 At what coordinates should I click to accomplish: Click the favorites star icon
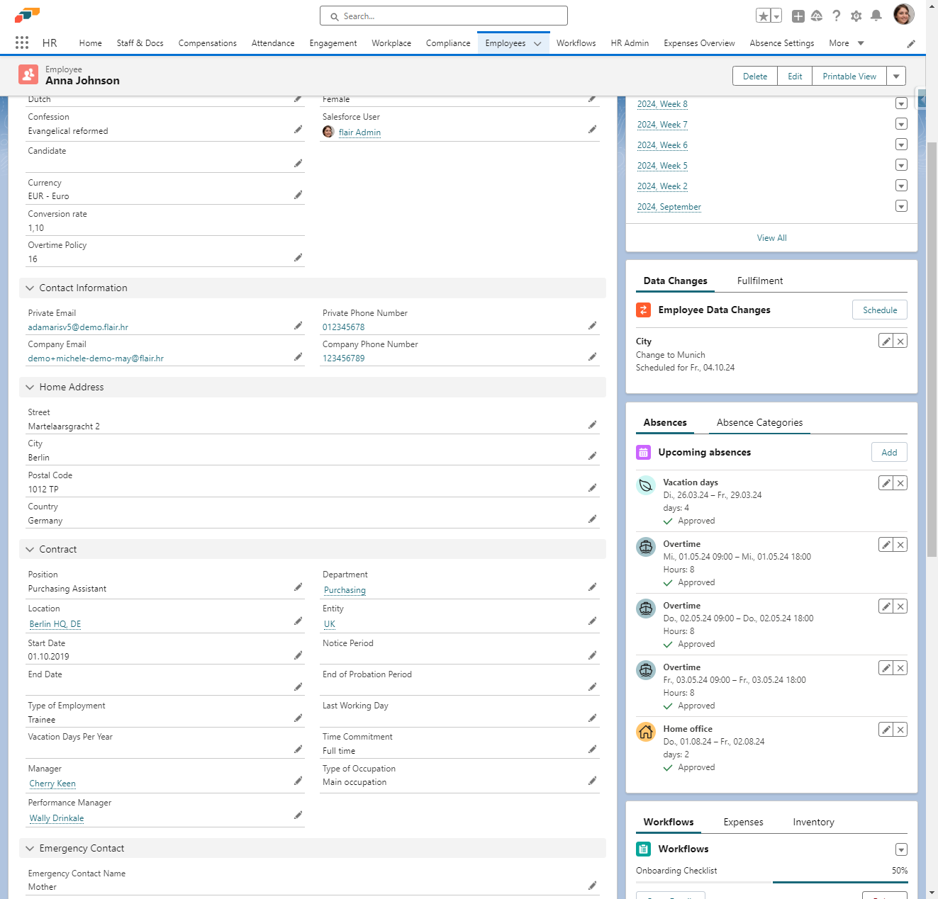point(763,16)
